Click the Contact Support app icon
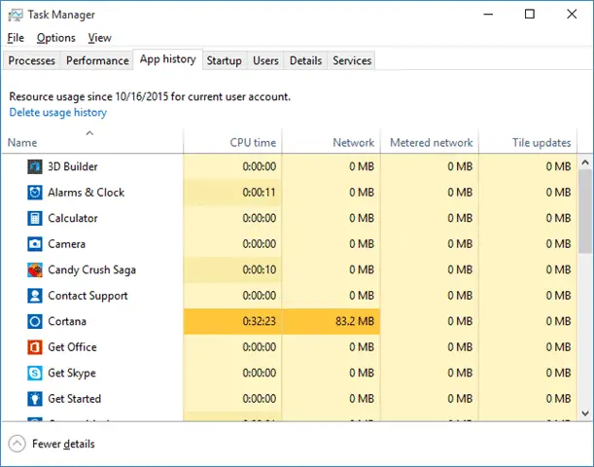 [35, 296]
